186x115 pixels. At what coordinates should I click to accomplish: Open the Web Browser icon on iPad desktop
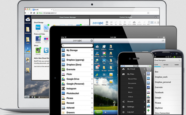pos(97,61)
